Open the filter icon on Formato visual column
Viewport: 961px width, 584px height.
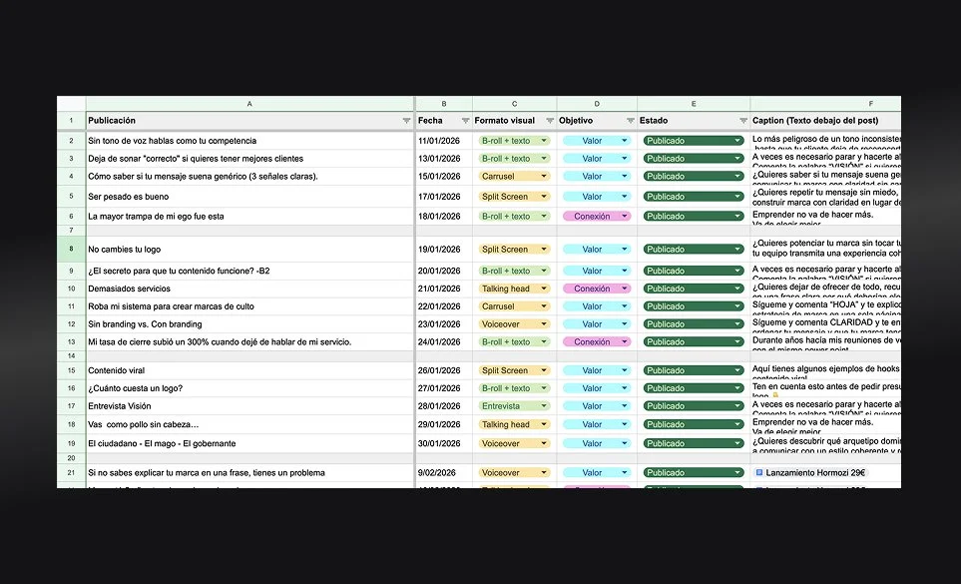[x=550, y=121]
